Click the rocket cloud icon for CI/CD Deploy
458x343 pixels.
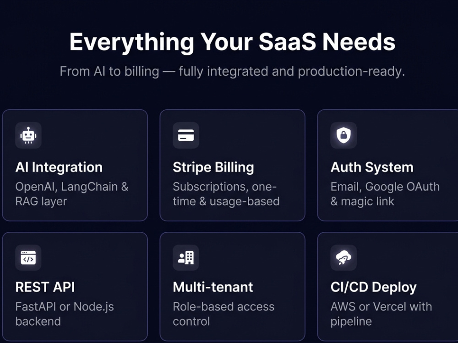343,258
